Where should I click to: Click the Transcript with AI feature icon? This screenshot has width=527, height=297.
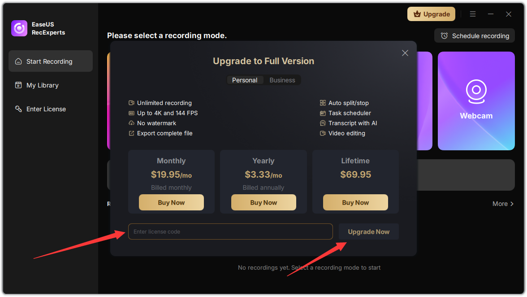(x=323, y=123)
